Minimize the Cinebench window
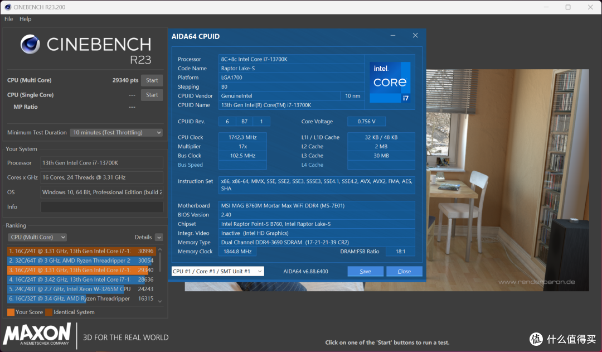The width and height of the screenshot is (602, 352). 546,7
